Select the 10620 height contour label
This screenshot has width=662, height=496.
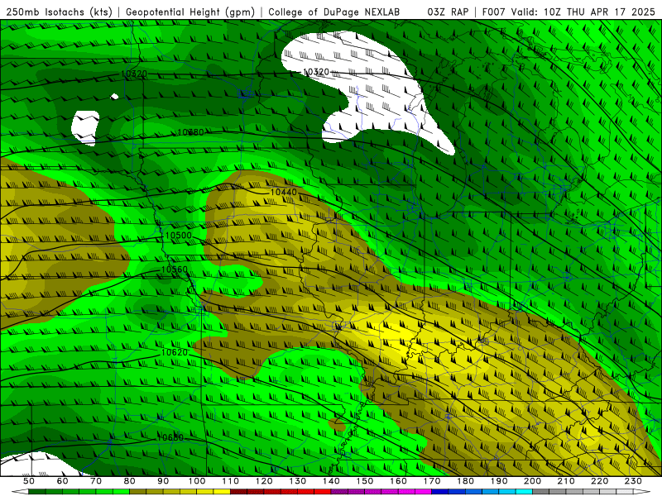(175, 352)
